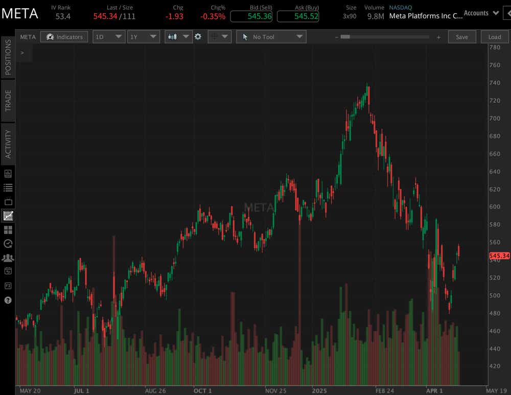Save the chart layout

462,37
